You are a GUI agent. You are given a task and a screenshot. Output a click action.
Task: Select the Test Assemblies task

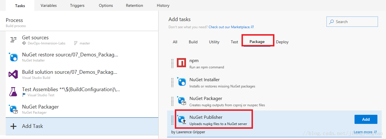tap(82, 92)
